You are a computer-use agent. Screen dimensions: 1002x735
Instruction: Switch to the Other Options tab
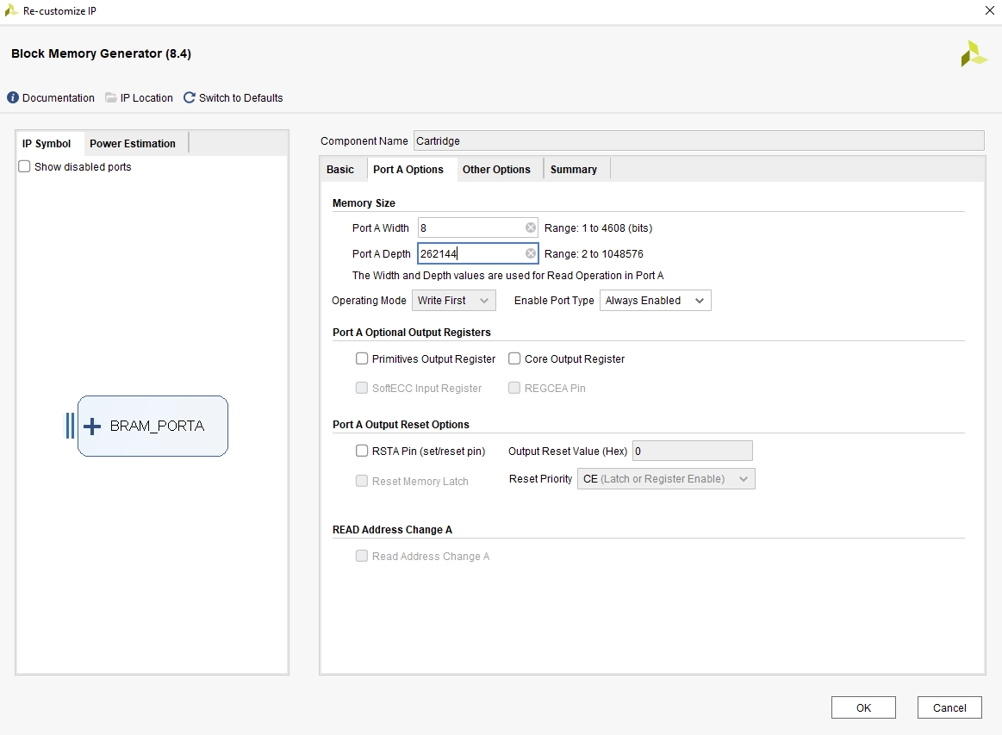(x=496, y=170)
